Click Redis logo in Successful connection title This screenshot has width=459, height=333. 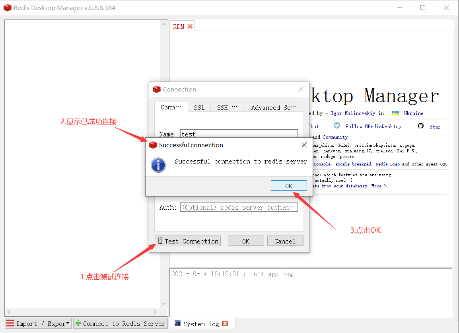pyautogui.click(x=153, y=145)
